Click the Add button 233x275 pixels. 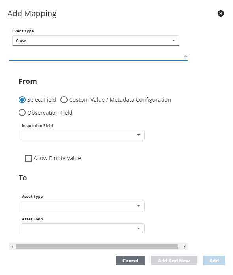coord(214,260)
